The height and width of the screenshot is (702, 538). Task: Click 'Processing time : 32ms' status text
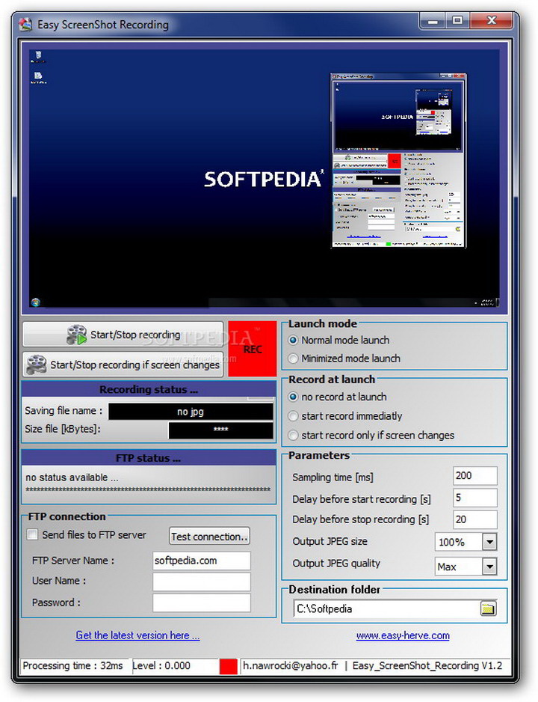coord(72,666)
